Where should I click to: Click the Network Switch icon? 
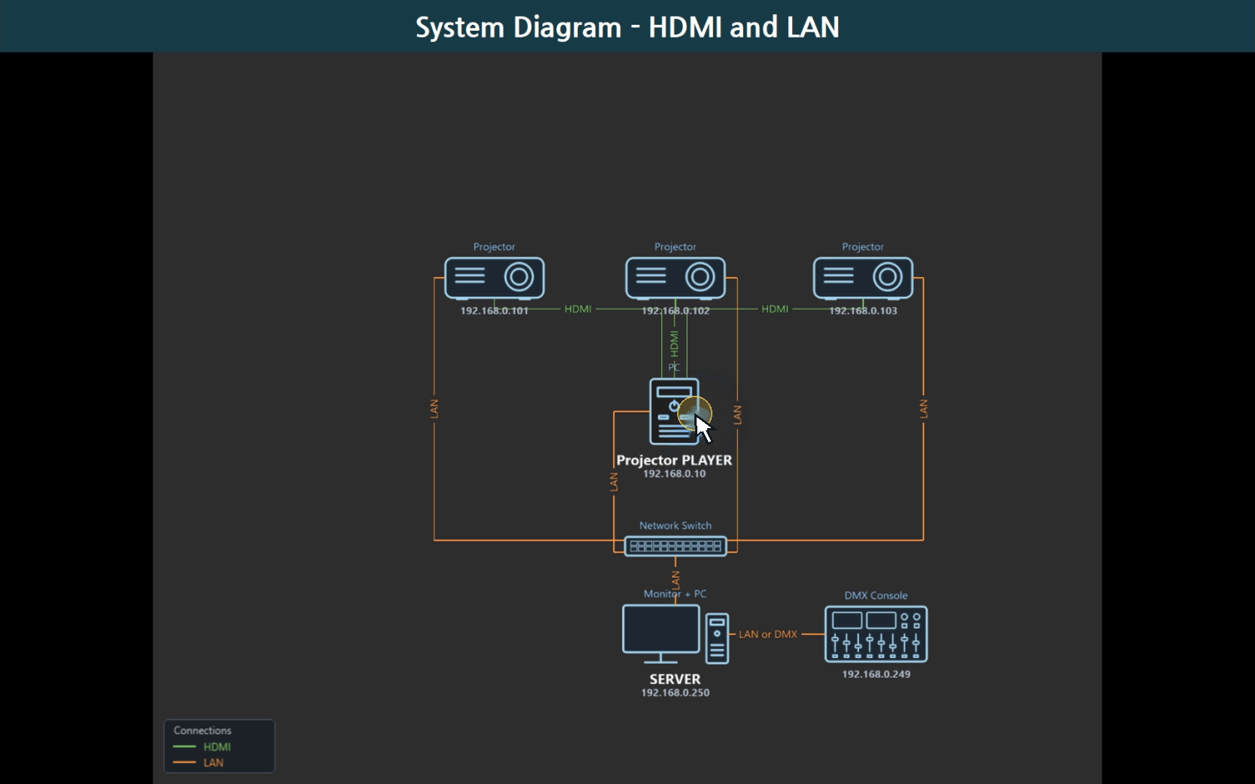pyautogui.click(x=676, y=546)
